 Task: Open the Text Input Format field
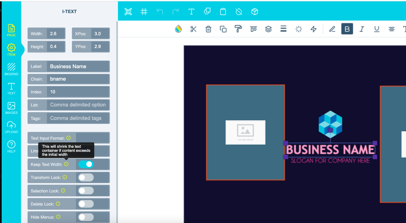93,138
